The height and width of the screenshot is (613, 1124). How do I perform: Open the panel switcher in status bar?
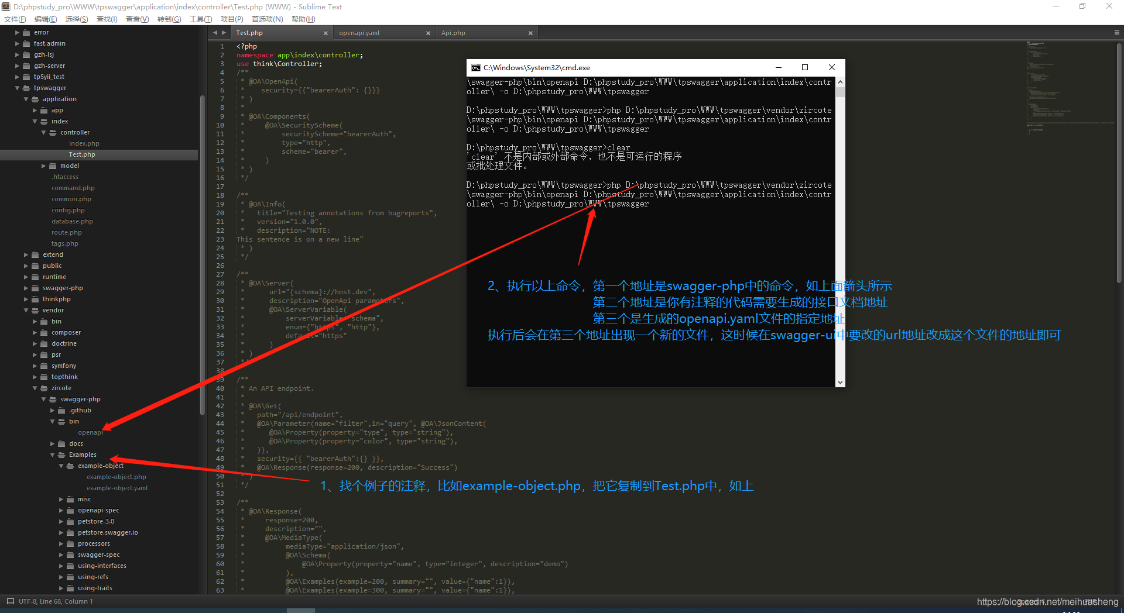coord(10,601)
